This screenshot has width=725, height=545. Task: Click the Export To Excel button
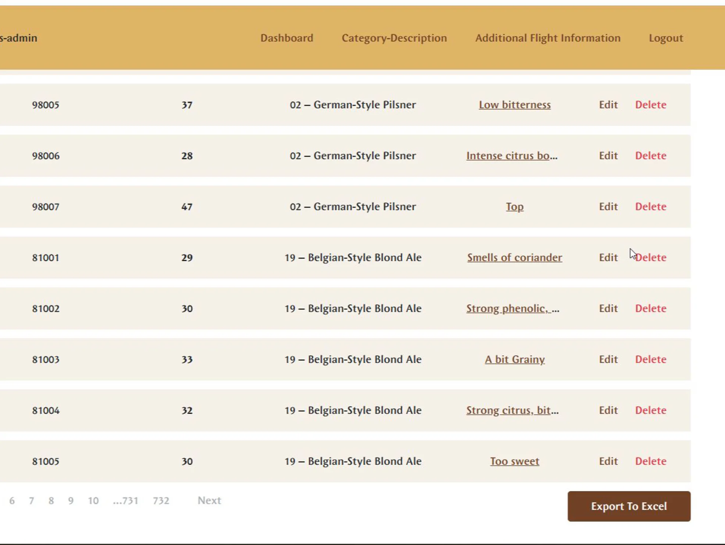tap(629, 506)
